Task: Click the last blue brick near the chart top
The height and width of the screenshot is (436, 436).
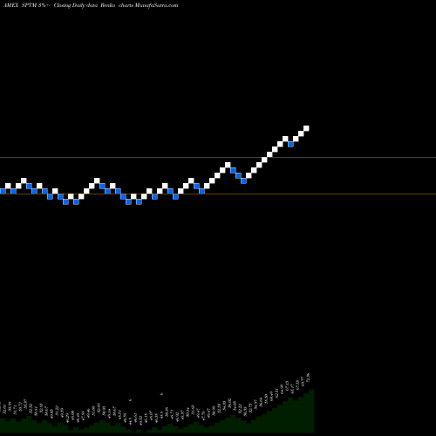Action: point(290,144)
